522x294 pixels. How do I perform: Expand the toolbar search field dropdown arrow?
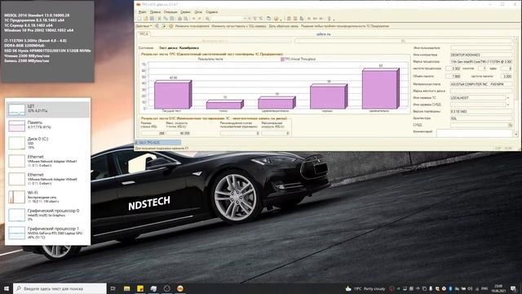(246, 19)
